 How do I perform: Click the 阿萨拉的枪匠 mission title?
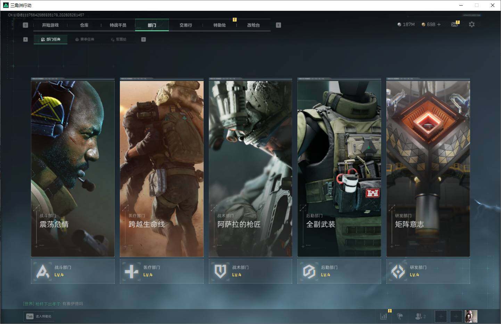click(239, 224)
